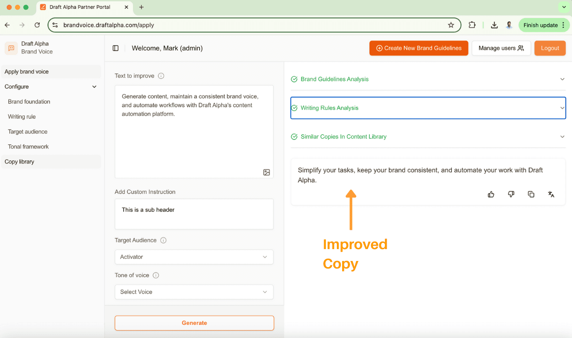Click the info icon beside Text to improve
572x338 pixels.
click(161, 76)
